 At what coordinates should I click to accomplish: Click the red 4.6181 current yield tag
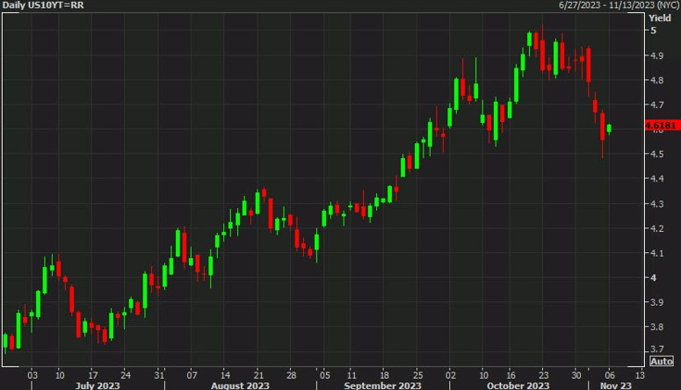click(663, 126)
